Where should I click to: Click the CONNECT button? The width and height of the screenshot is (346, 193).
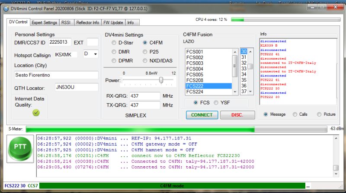click(x=202, y=115)
